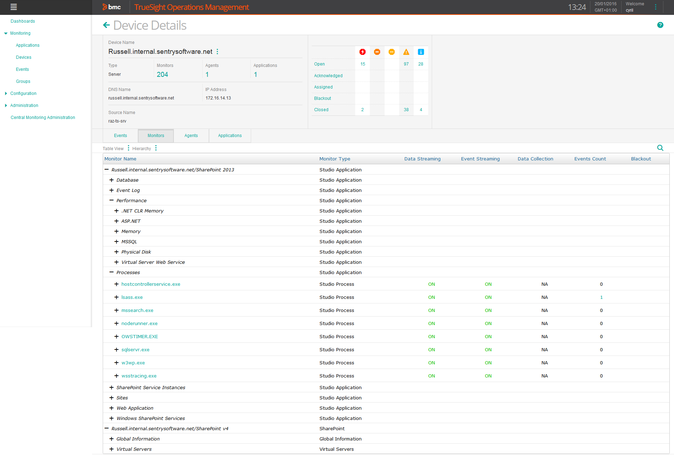Click the blue information severity icon
Screen dimensions: 674x455
[421, 52]
